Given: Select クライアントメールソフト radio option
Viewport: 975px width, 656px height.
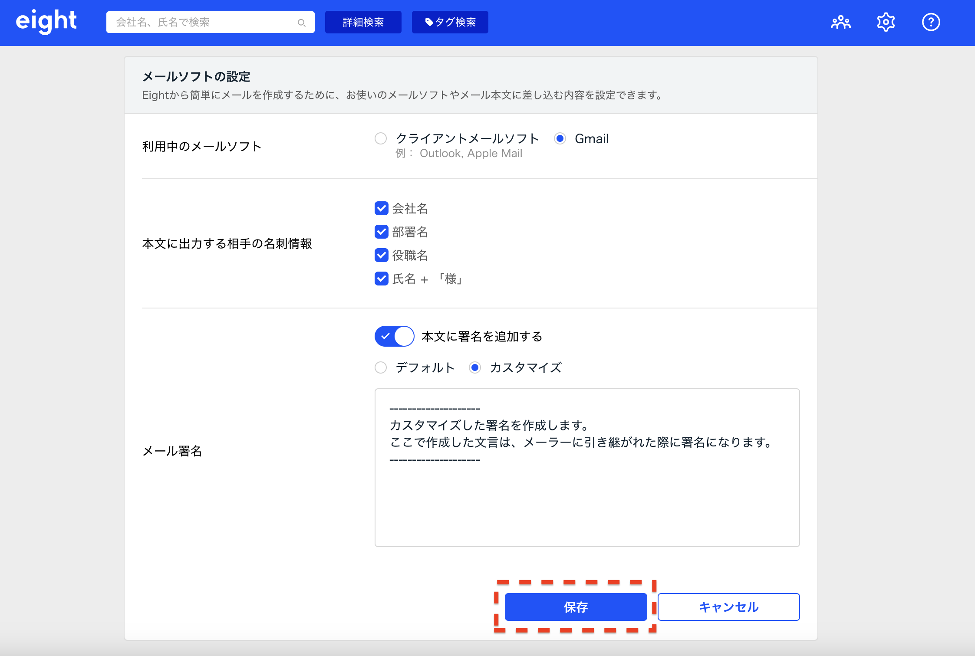Looking at the screenshot, I should (x=381, y=138).
